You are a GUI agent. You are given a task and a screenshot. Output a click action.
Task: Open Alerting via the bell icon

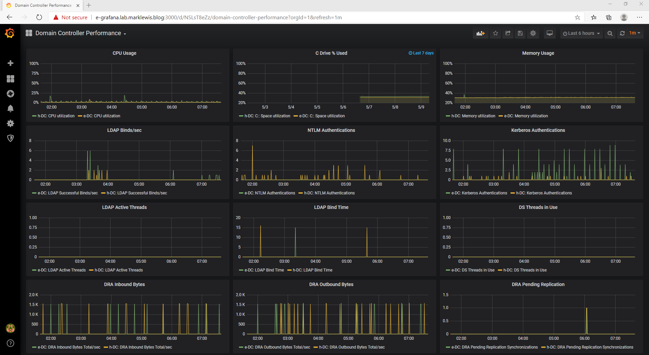point(10,109)
